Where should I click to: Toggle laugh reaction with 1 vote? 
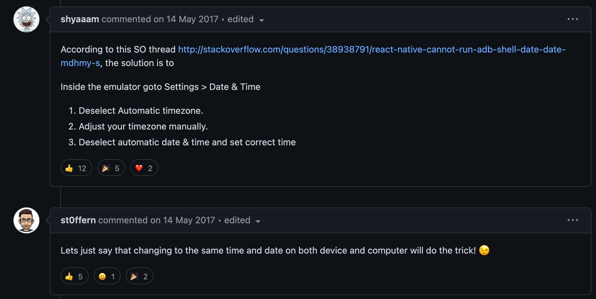pyautogui.click(x=107, y=276)
